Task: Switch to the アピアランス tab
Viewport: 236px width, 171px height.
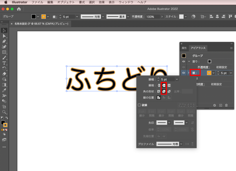Action: click(198, 48)
